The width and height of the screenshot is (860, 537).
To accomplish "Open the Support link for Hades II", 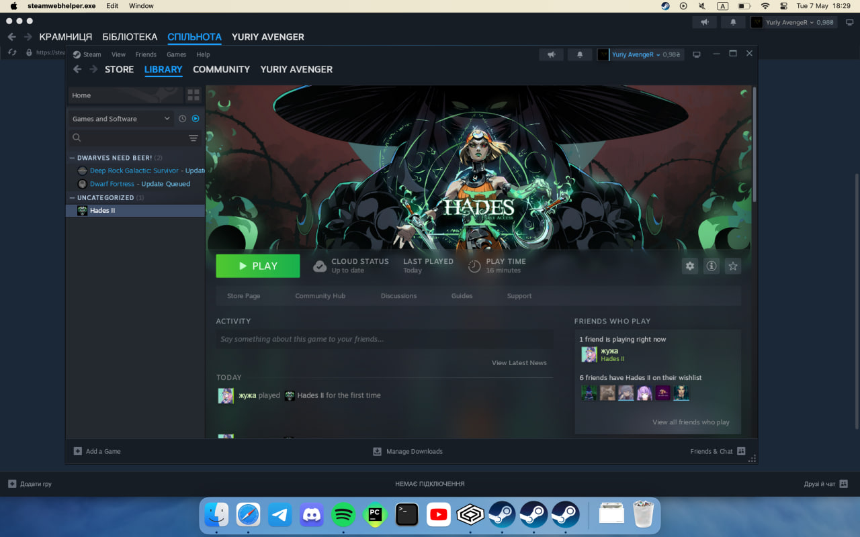I will [519, 296].
